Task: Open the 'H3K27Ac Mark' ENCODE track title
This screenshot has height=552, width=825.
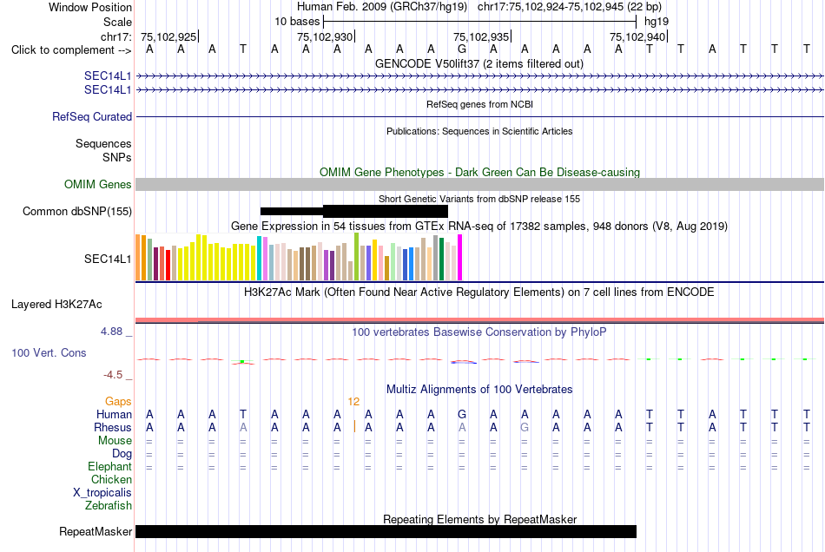Action: 478,292
